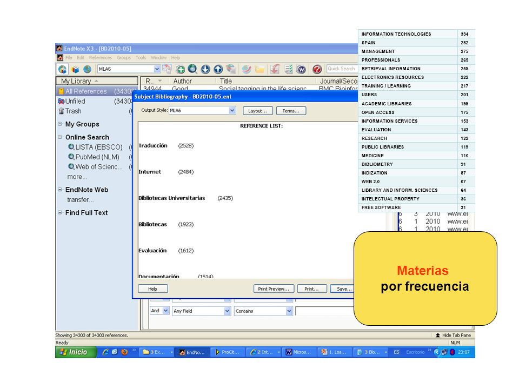Open the Output Style dropdown in Subject Bibliography
Viewport: 519px width, 389px height.
click(x=232, y=110)
